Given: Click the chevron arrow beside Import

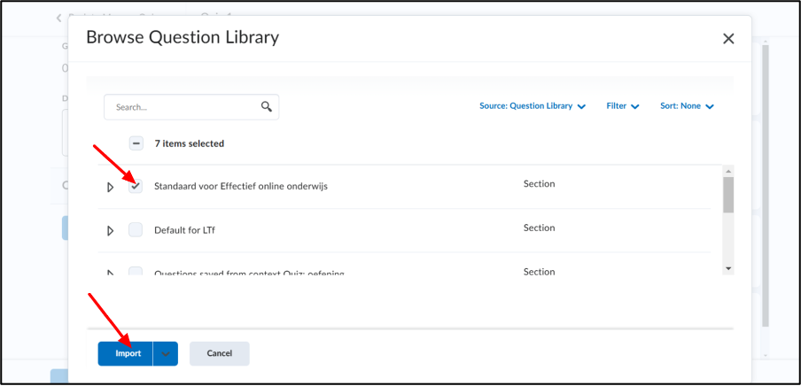Looking at the screenshot, I should [x=166, y=354].
